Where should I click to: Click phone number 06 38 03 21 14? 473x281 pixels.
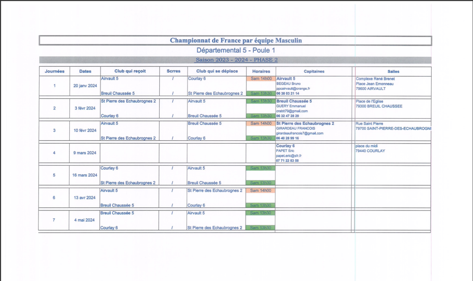288,94
